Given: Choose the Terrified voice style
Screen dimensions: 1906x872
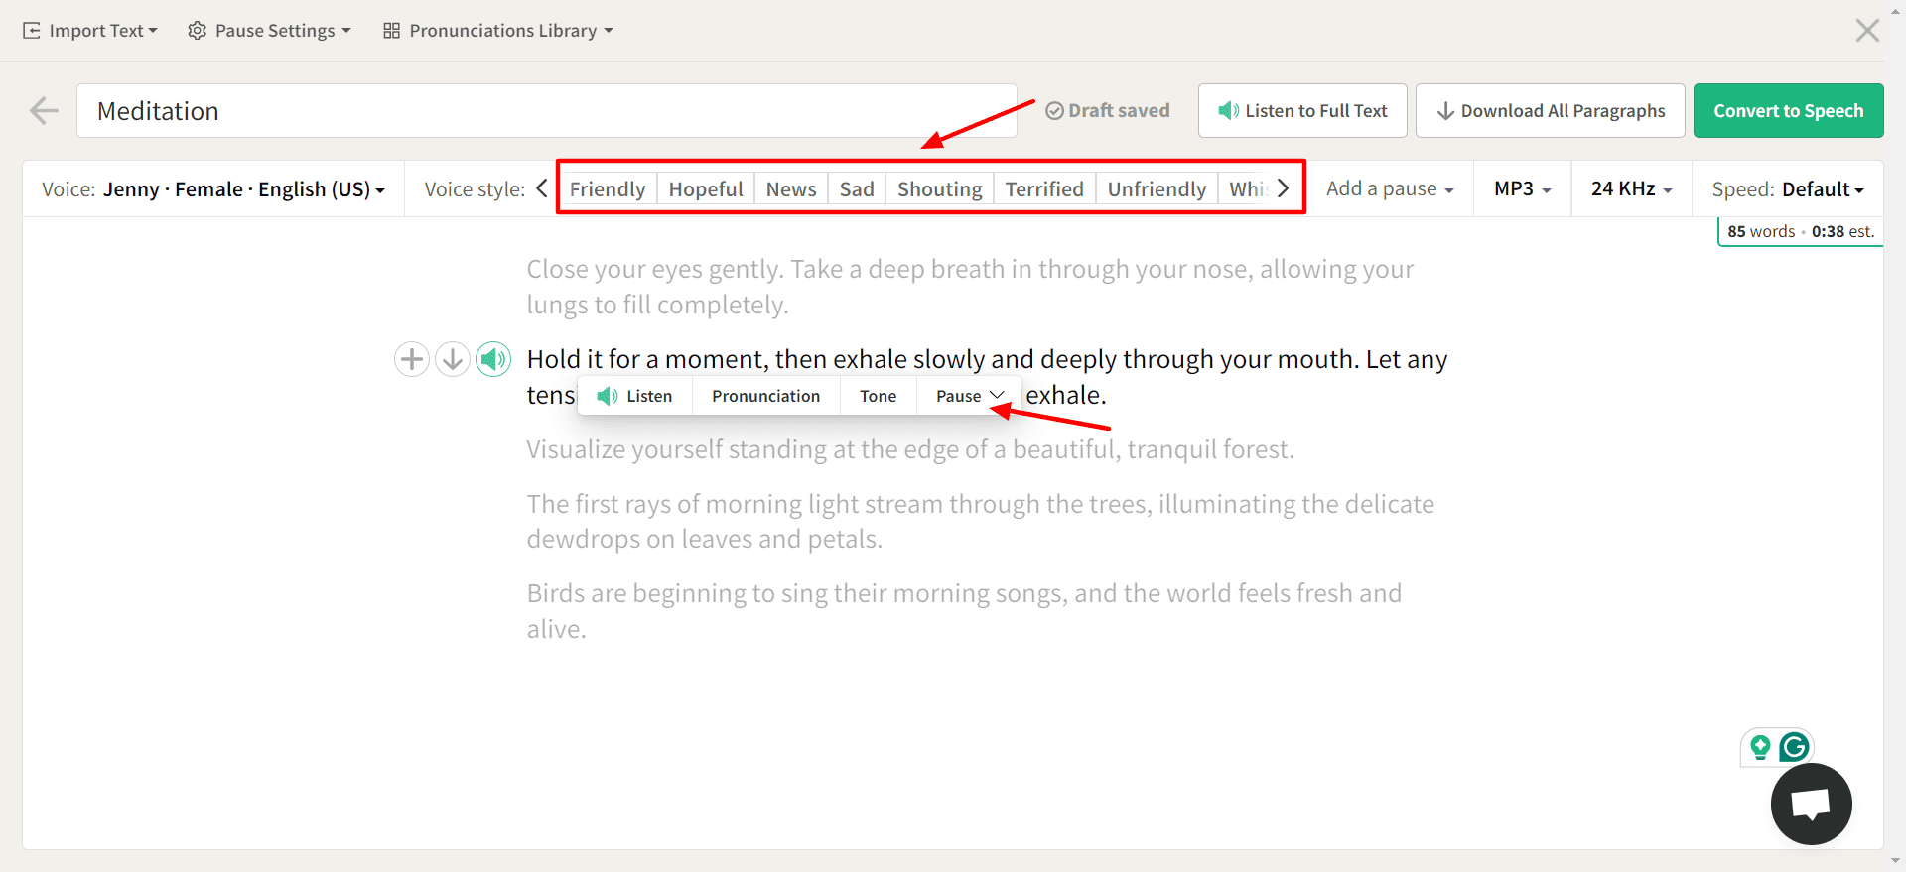Looking at the screenshot, I should (x=1044, y=188).
